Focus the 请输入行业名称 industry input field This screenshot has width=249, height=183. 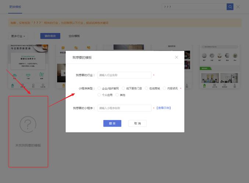(x=124, y=75)
